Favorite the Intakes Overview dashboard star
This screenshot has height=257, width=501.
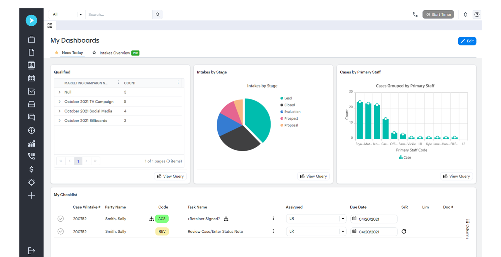pos(94,53)
